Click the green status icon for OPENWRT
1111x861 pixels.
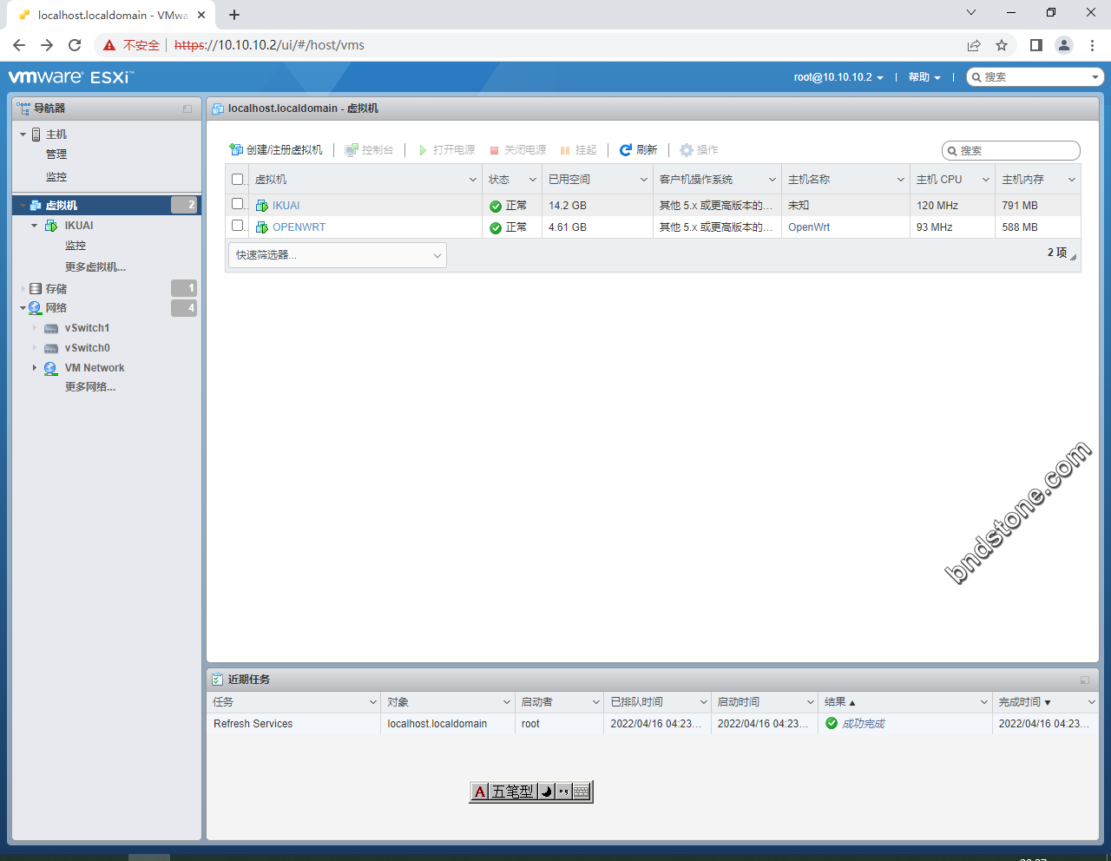[496, 228]
